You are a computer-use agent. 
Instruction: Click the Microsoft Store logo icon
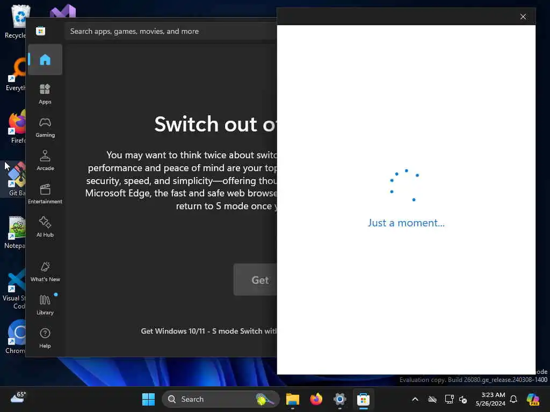pyautogui.click(x=40, y=31)
